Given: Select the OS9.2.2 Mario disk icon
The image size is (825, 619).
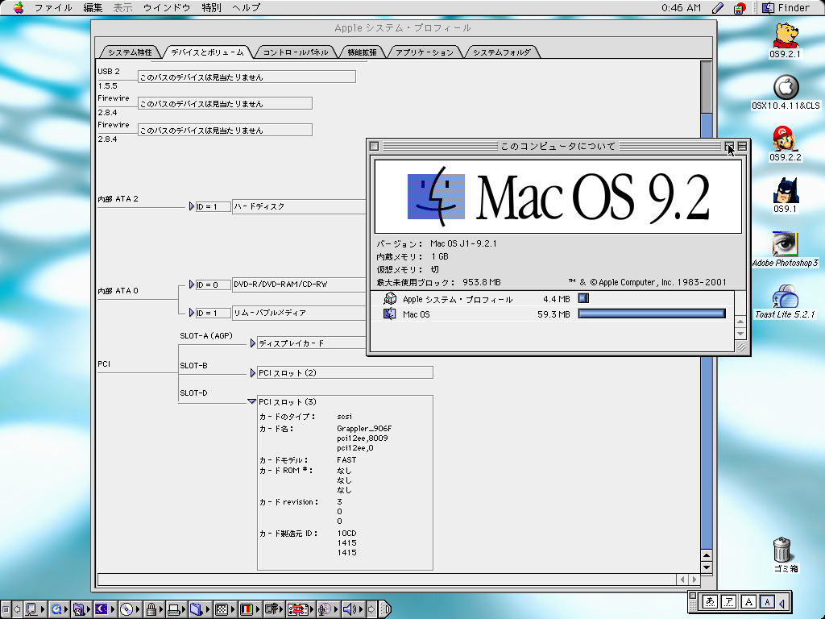Looking at the screenshot, I should (x=785, y=139).
